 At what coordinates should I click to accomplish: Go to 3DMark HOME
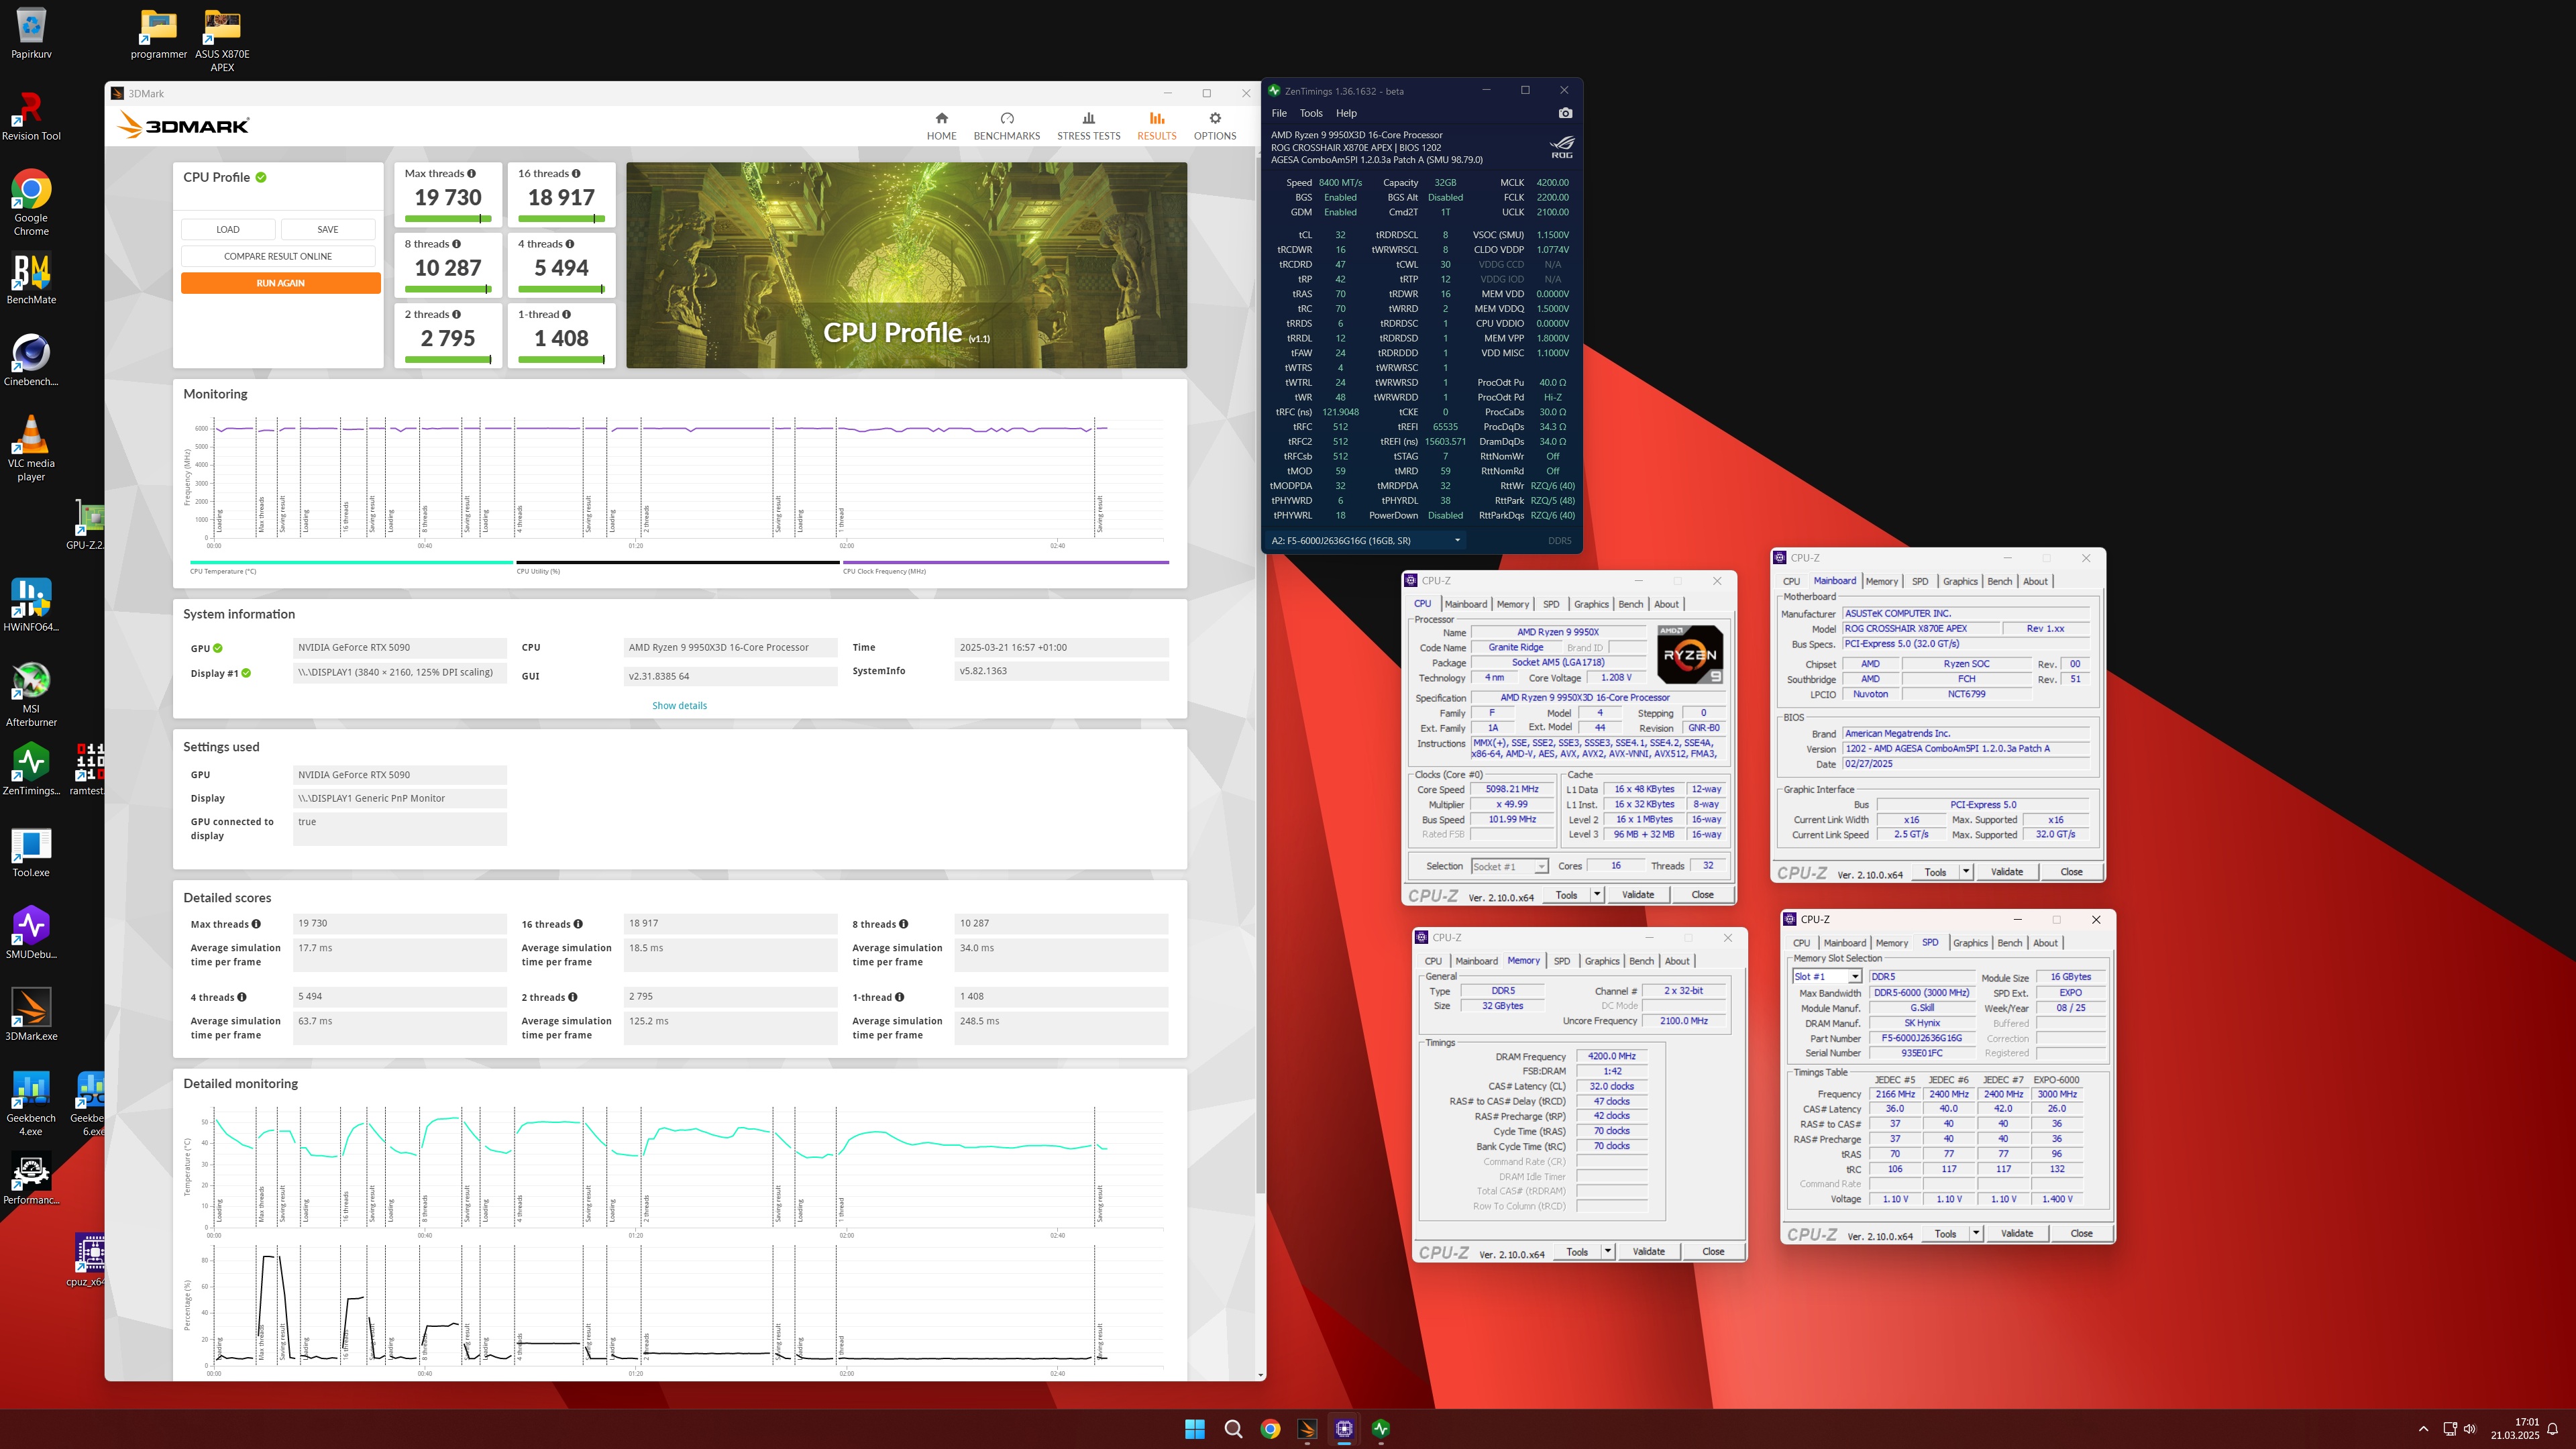click(941, 126)
